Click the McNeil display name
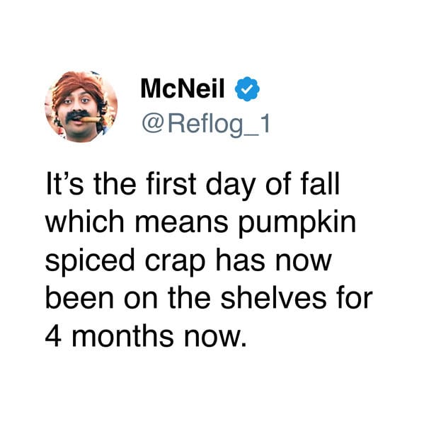The width and height of the screenshot is (424, 424). 183,88
